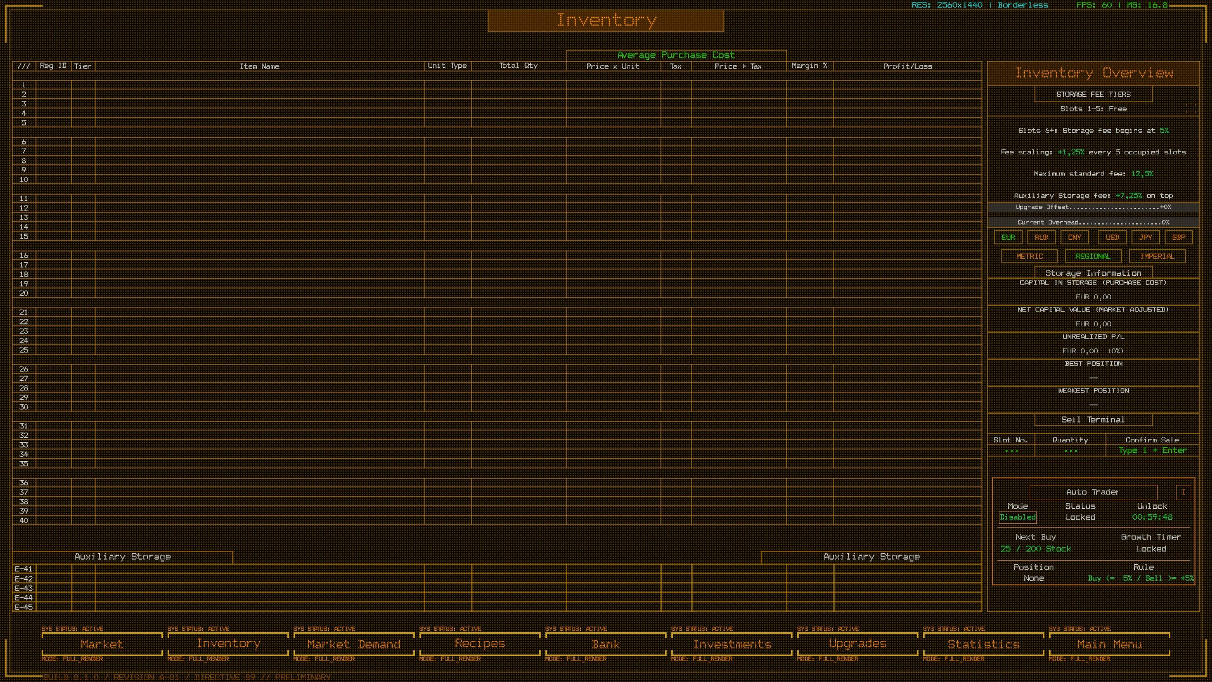Click the Maximum standard fee 12,5% line
This screenshot has height=682, width=1212.
[1093, 174]
